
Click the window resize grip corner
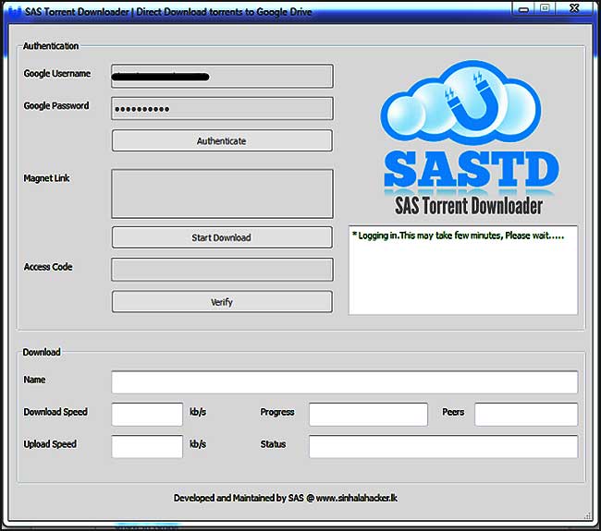587,516
